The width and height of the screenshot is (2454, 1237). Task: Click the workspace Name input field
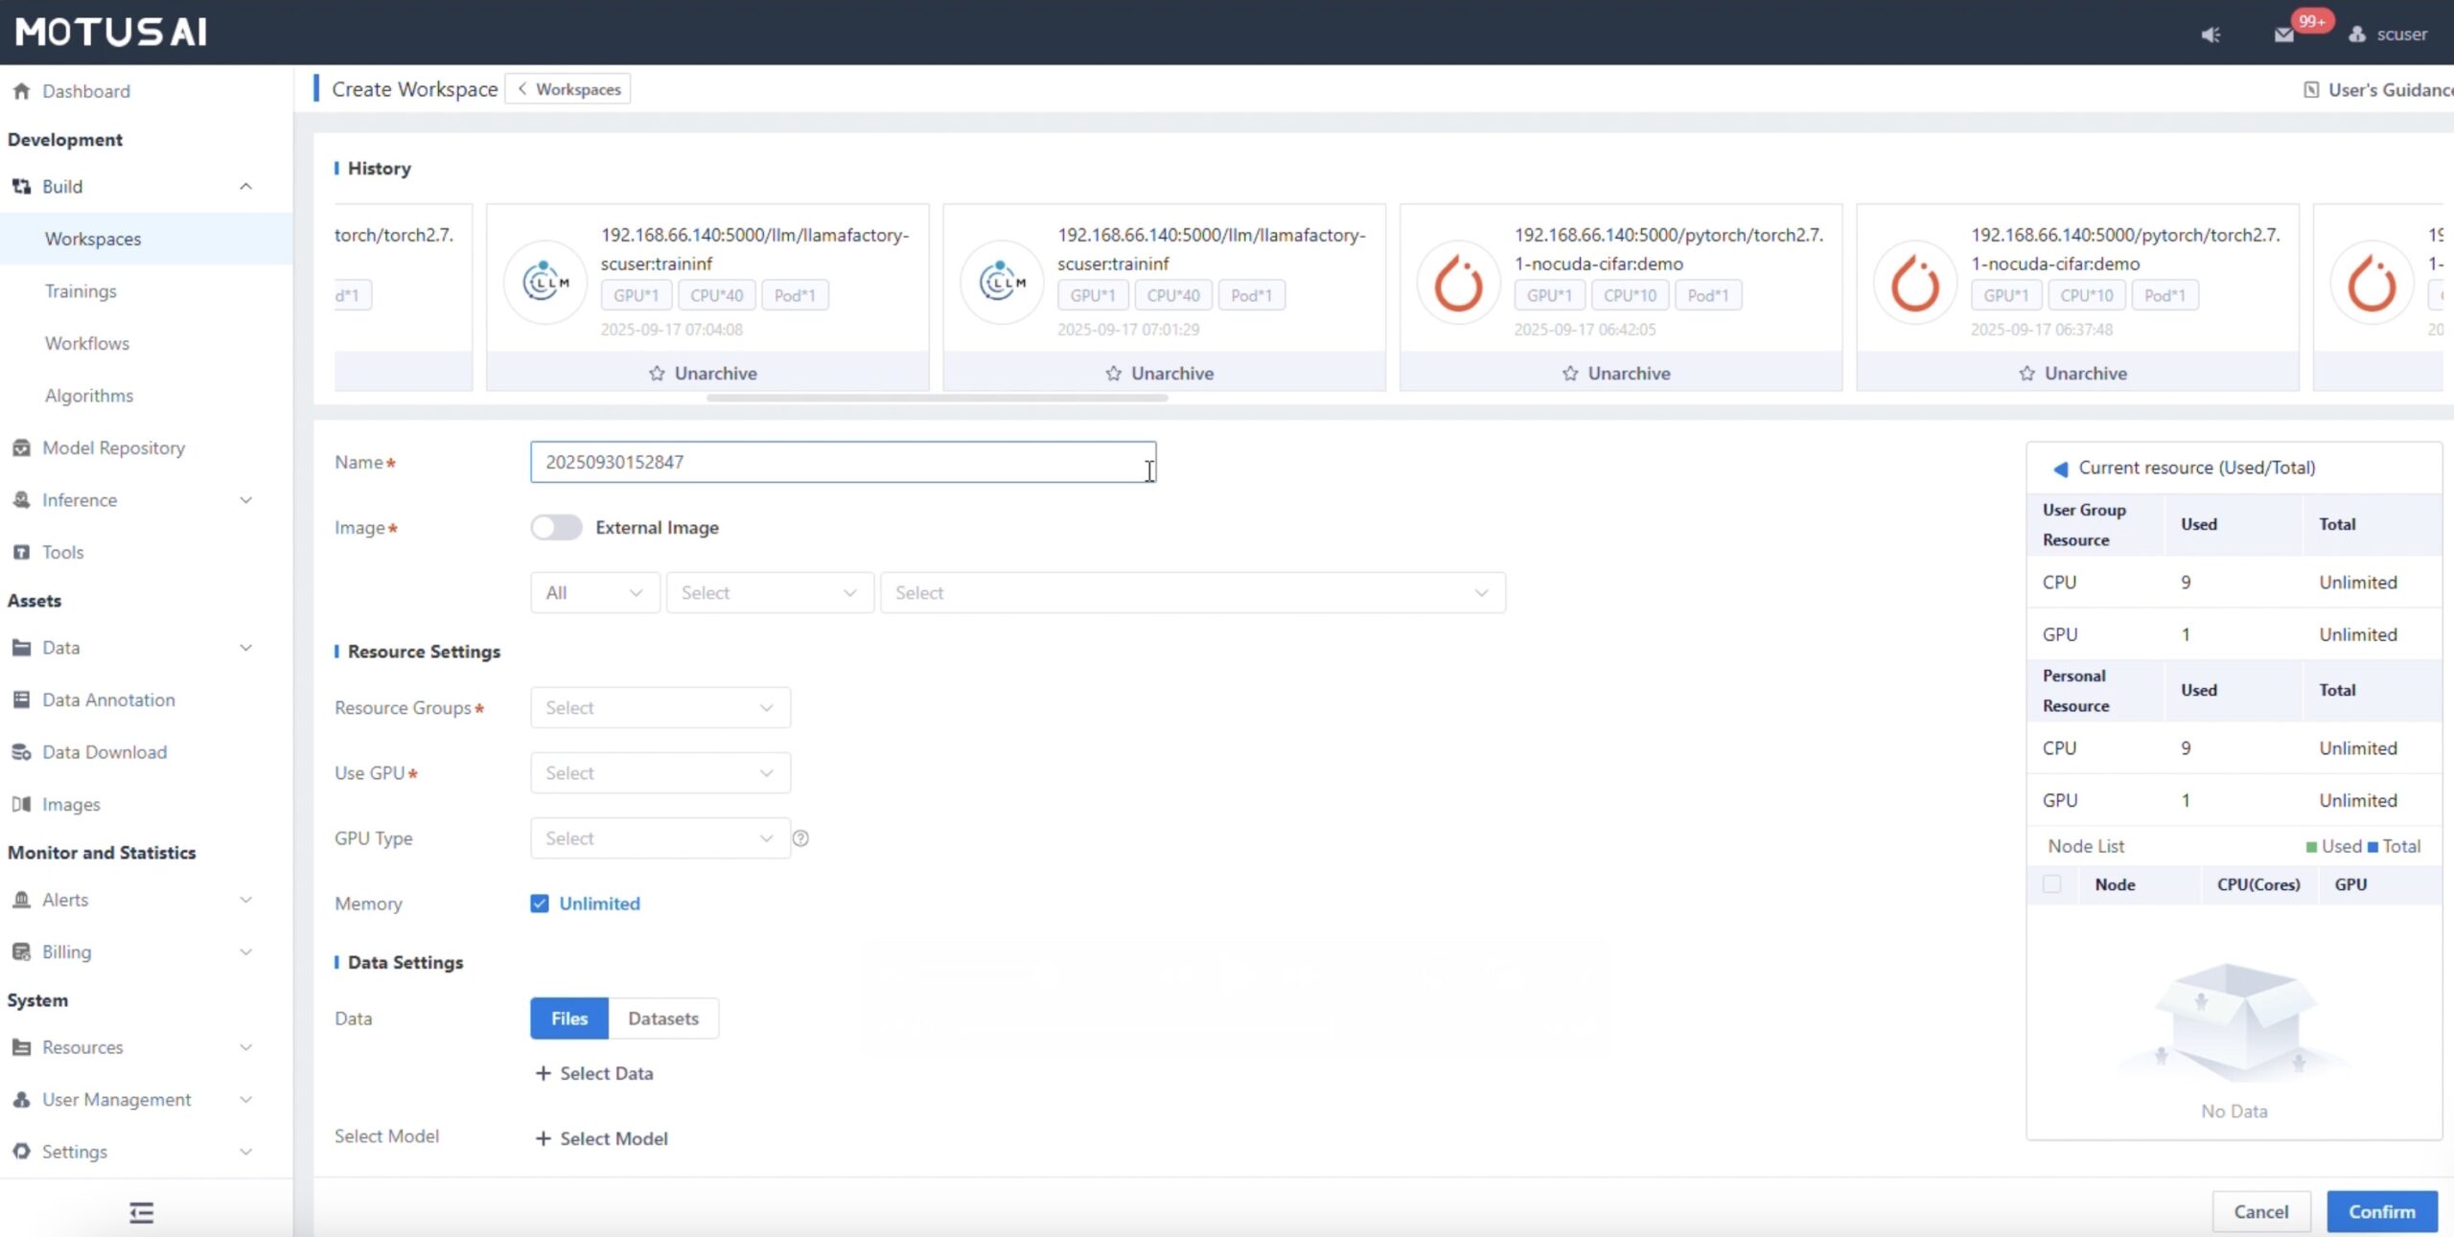pyautogui.click(x=842, y=462)
